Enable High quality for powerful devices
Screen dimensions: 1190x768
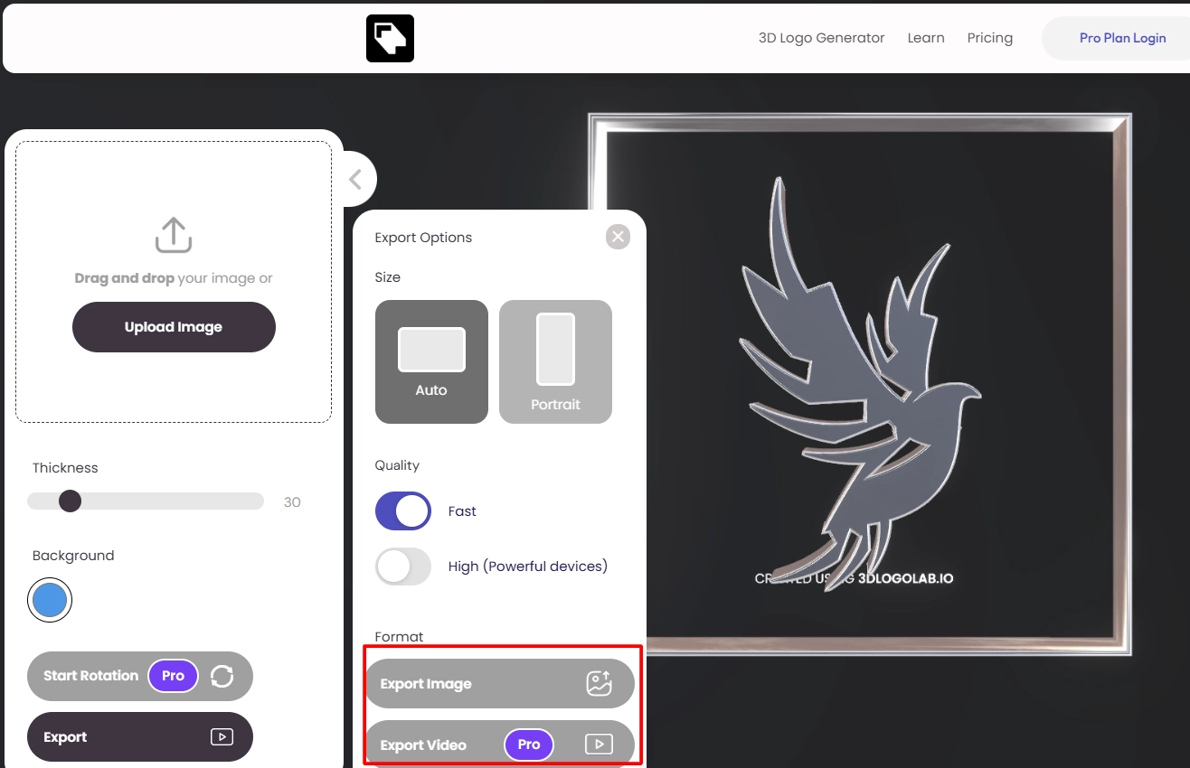tap(402, 567)
